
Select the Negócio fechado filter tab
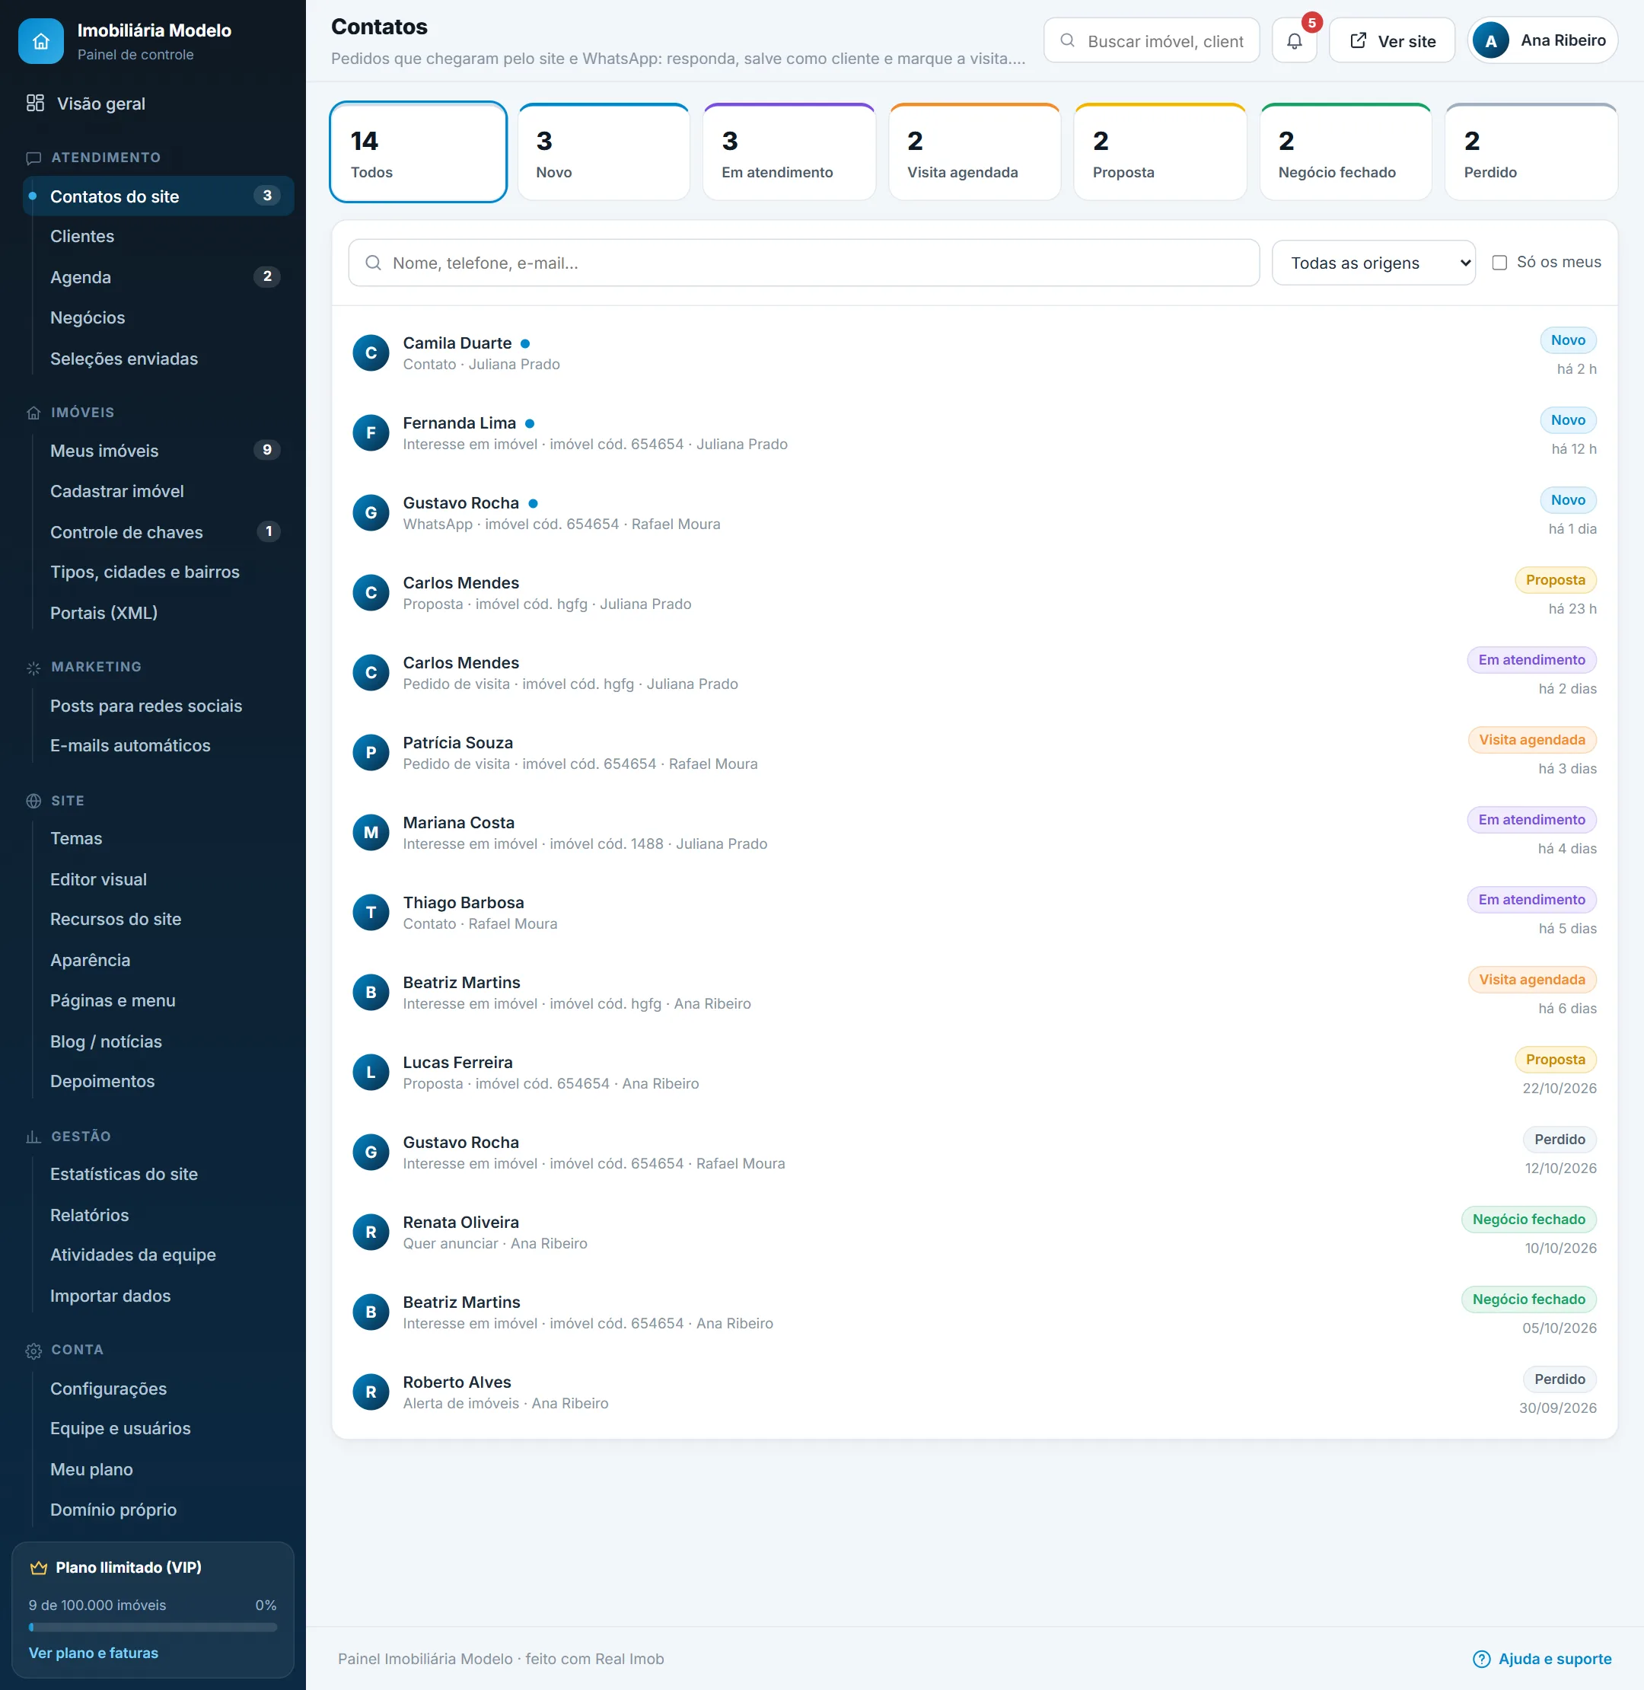point(1346,153)
